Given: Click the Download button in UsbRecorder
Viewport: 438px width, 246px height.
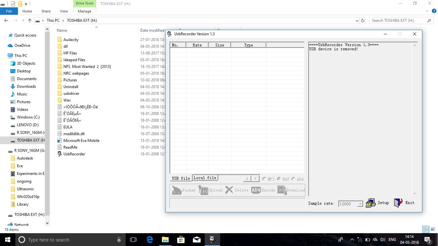Looking at the screenshot, I should (291, 190).
